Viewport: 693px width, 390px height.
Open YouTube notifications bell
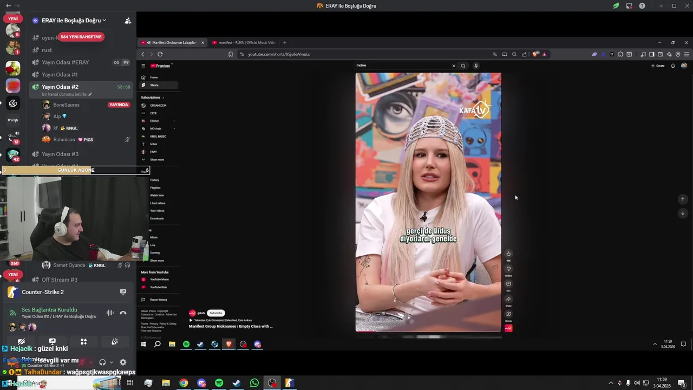pyautogui.click(x=673, y=66)
